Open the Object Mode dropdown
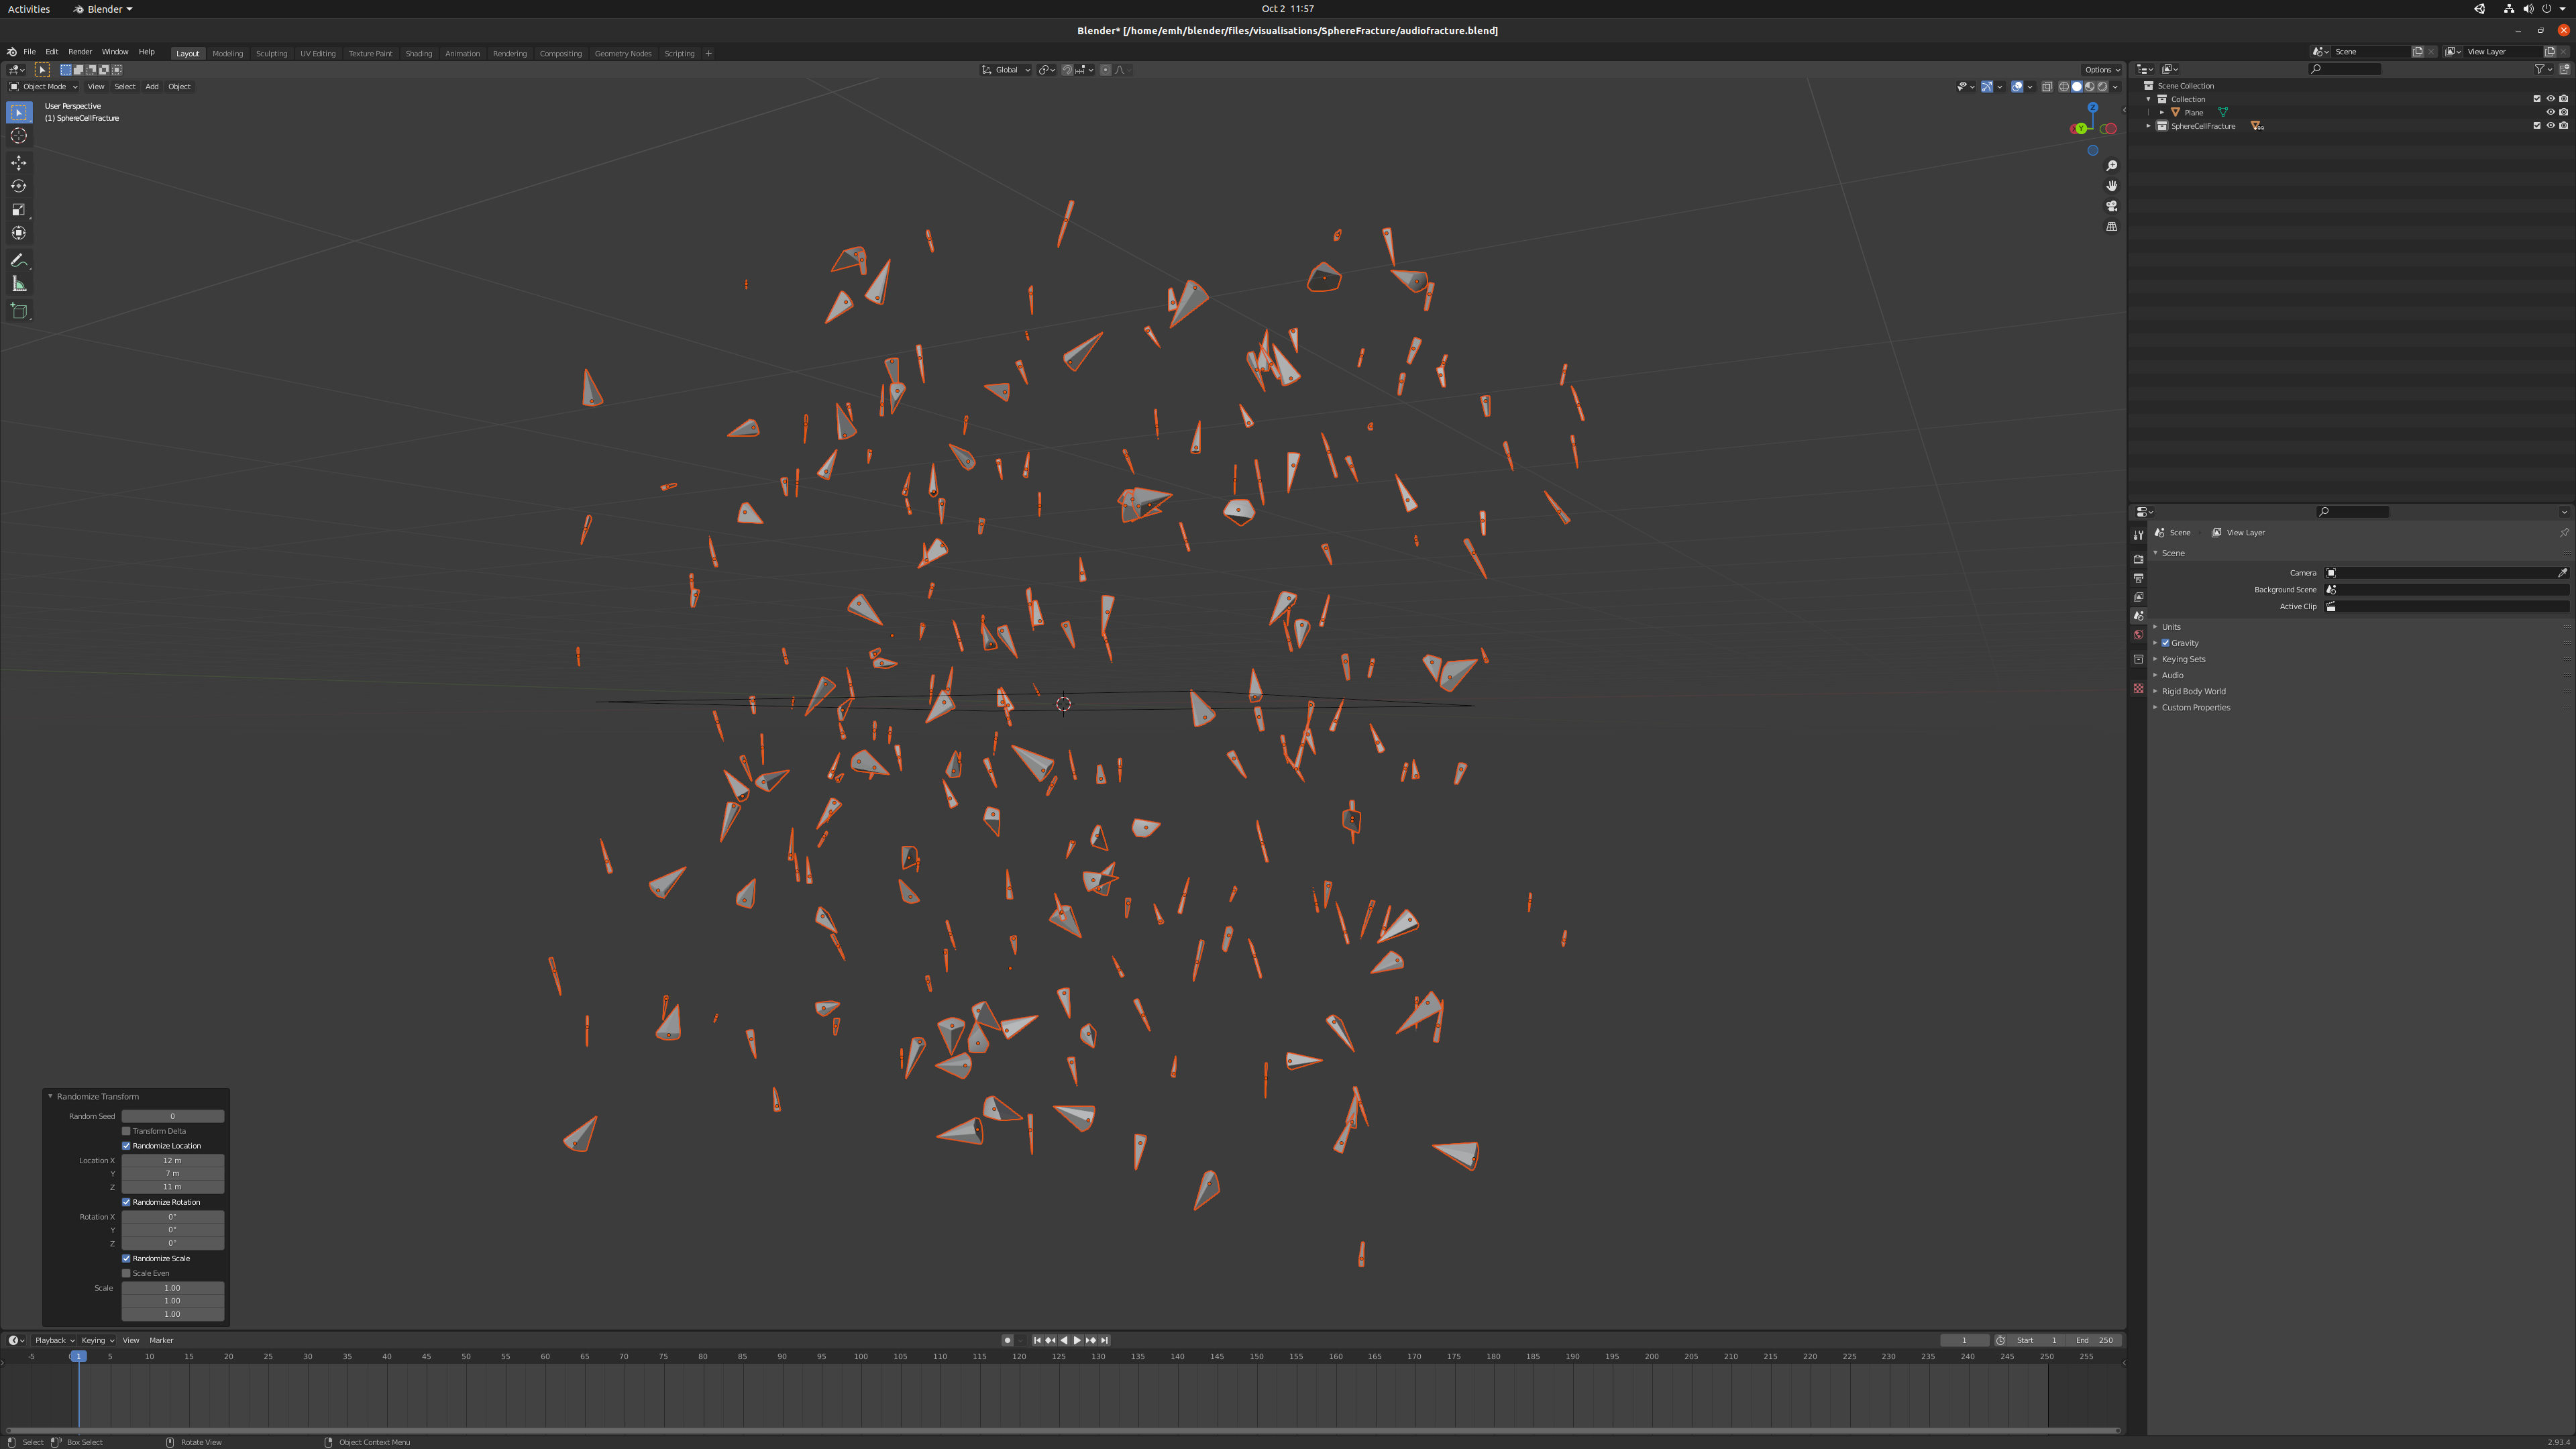Screen dimensions: 2576x1449 (43, 87)
